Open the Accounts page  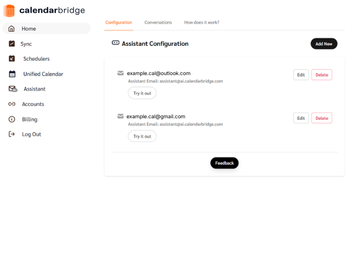33,104
